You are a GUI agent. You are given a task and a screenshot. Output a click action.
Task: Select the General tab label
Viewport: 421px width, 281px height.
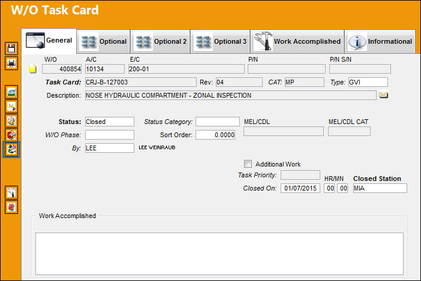59,40
